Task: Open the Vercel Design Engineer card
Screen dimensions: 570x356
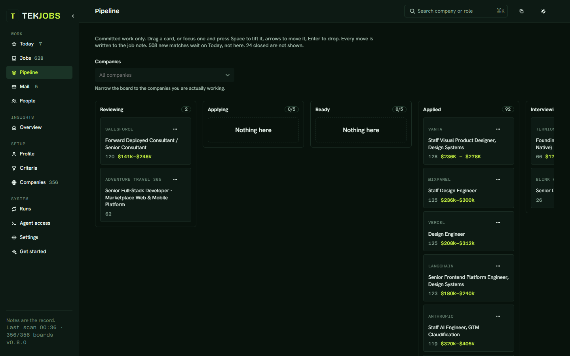Action: click(469, 231)
